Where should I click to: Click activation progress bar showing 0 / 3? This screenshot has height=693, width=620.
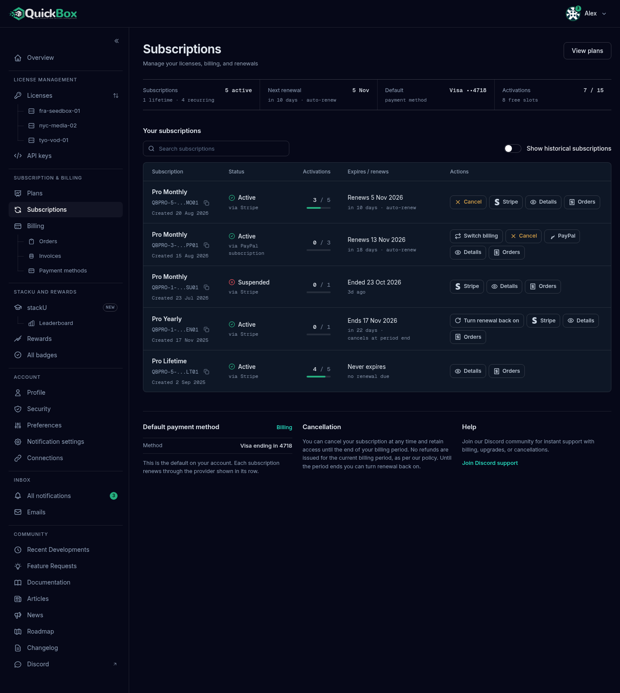tap(319, 250)
